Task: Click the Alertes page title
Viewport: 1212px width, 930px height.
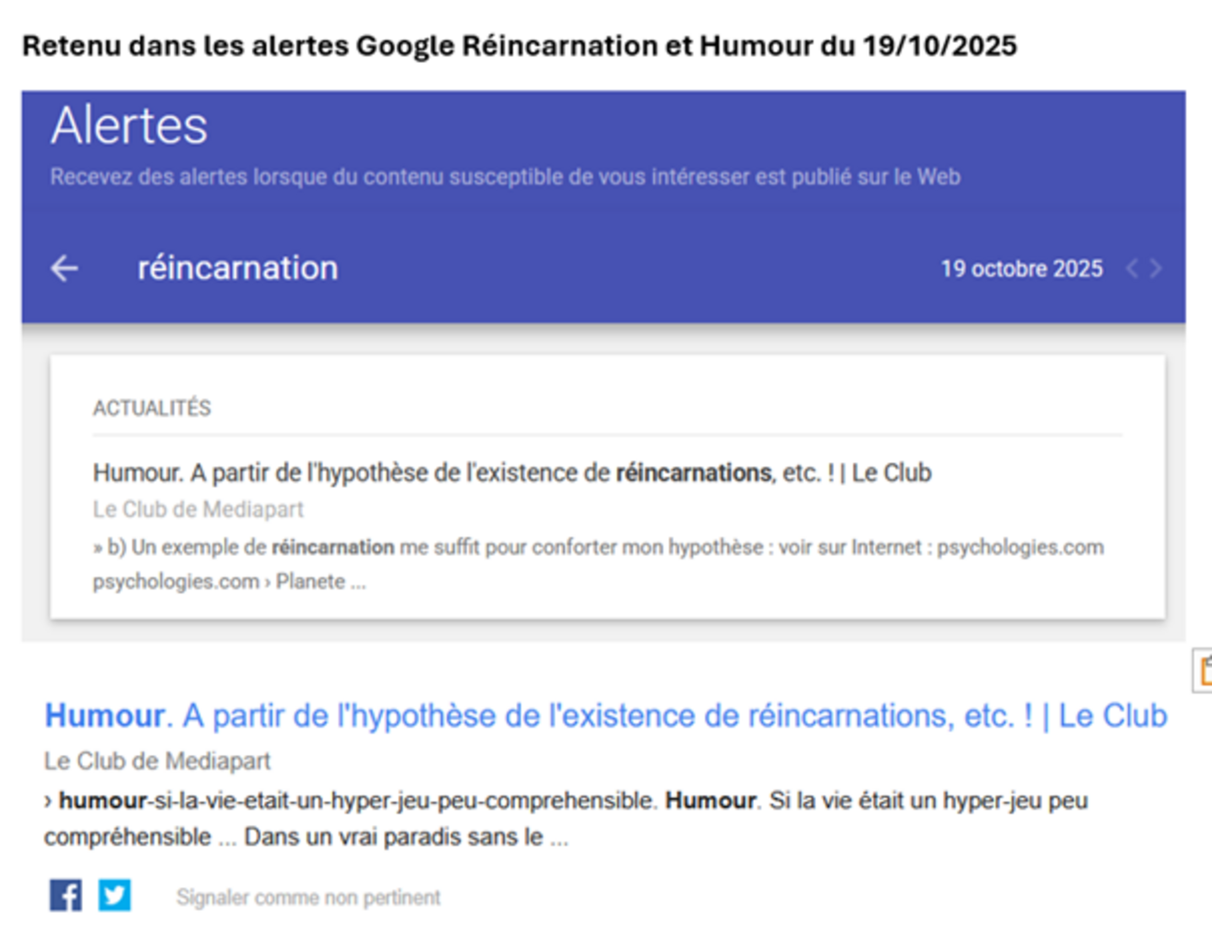Action: pos(129,126)
